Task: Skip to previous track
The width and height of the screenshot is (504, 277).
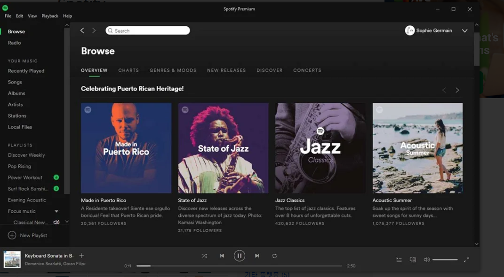Action: tap(222, 256)
